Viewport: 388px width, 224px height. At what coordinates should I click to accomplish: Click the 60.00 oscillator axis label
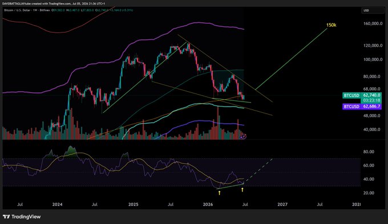[x=369, y=165]
